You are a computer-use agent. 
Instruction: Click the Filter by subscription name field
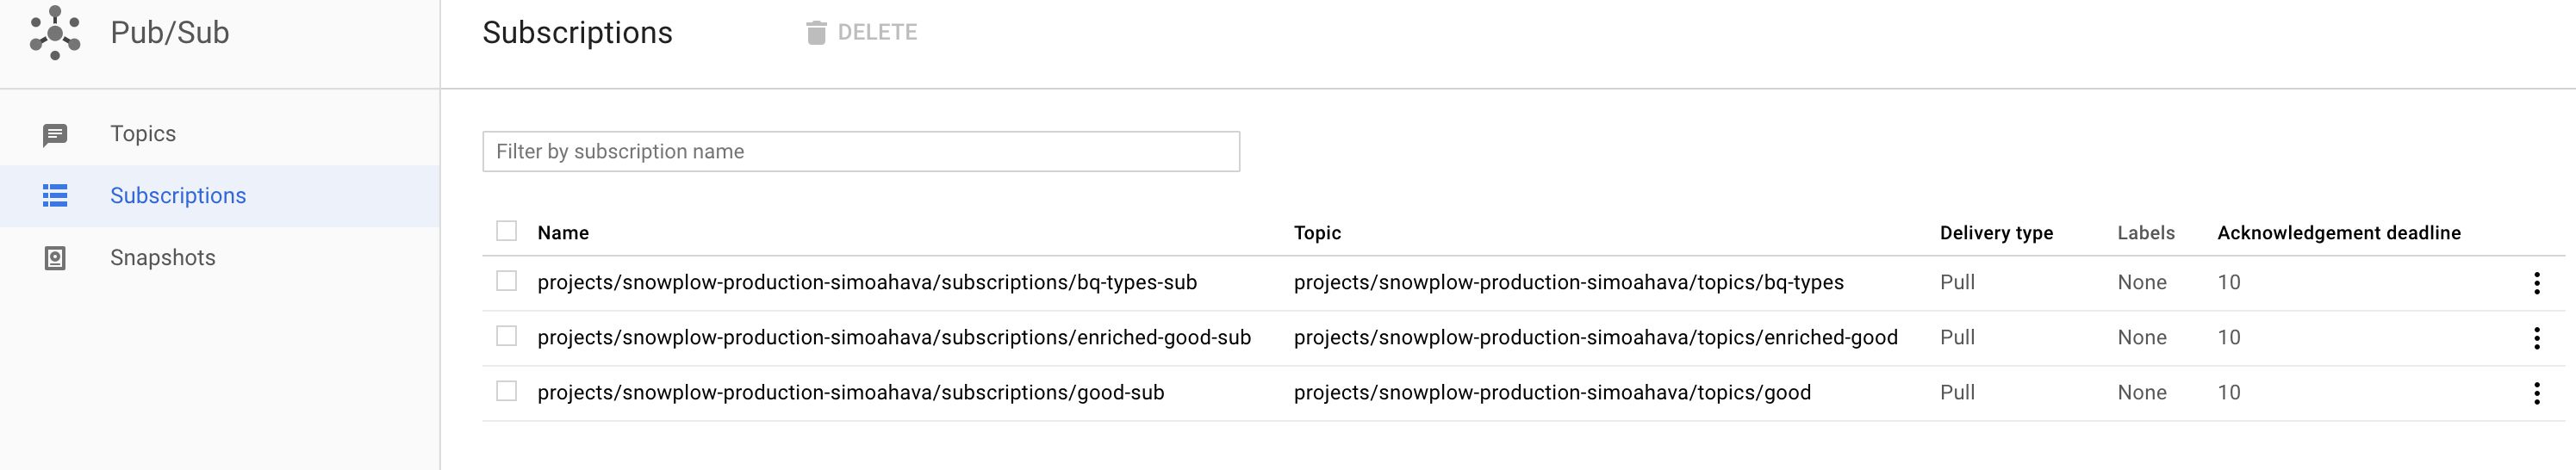[861, 151]
